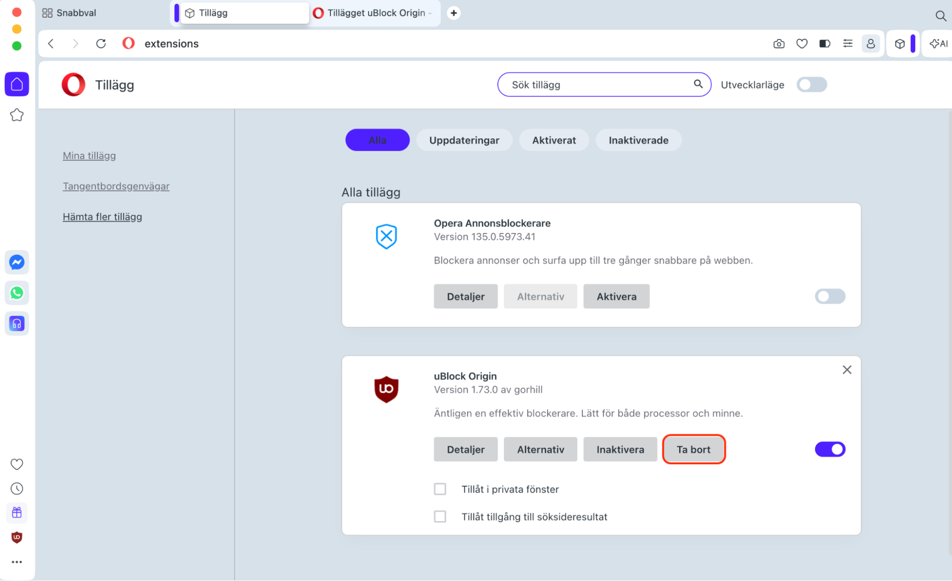The image size is (952, 581).
Task: Open the Opera home sidebar icon
Action: [x=17, y=84]
